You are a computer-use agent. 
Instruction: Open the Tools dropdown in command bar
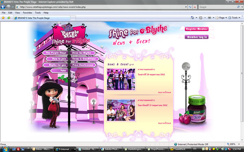234,18
